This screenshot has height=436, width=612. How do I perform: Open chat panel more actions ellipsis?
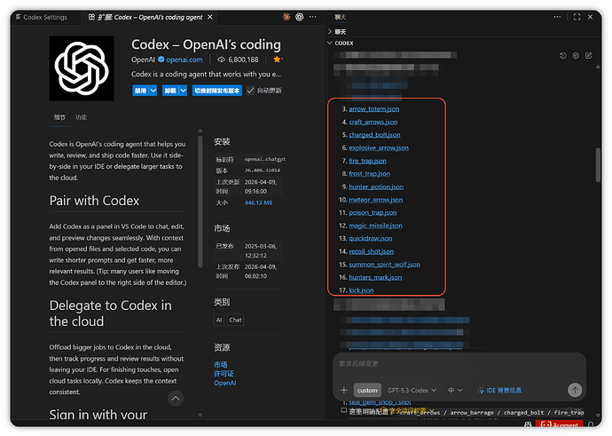(557, 17)
